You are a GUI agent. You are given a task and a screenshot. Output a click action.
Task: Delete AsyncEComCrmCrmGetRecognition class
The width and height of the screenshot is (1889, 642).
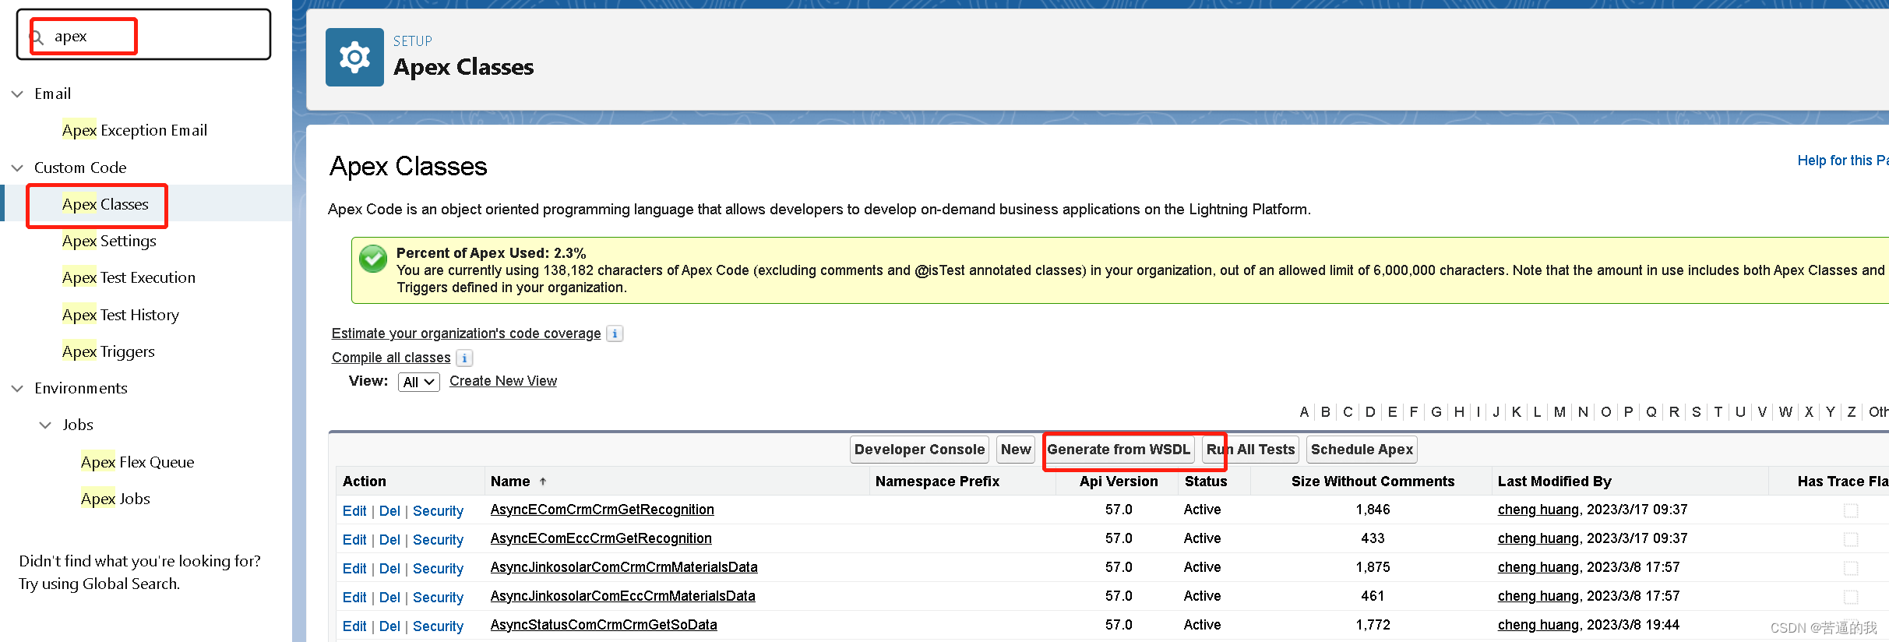tap(389, 511)
